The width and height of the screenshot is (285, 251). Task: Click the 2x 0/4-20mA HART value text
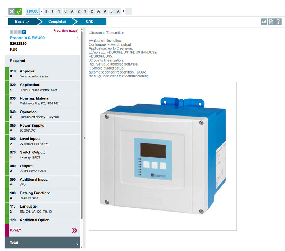(33, 171)
